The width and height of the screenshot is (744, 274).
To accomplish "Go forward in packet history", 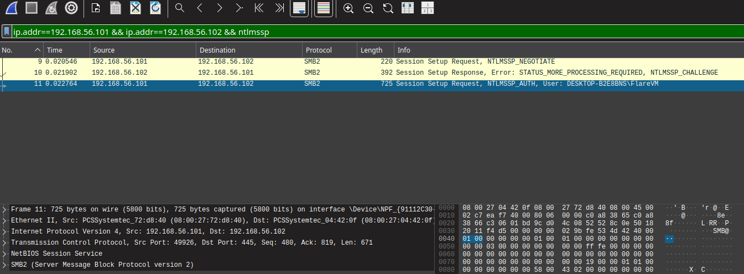I will tap(220, 8).
